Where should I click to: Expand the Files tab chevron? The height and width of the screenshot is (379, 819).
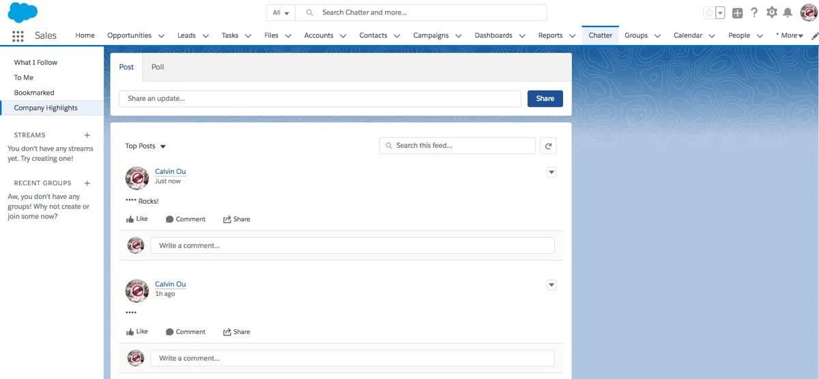pos(288,36)
